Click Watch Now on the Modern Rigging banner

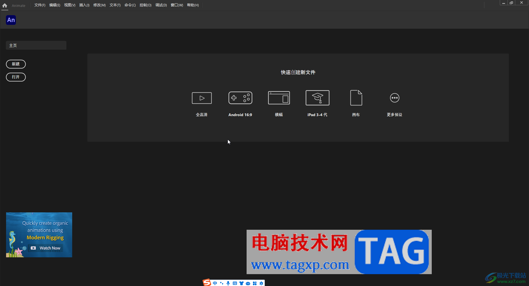46,248
